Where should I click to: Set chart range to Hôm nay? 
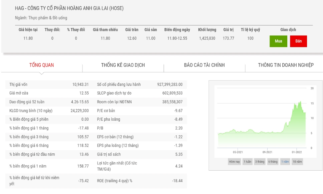coord(234,162)
